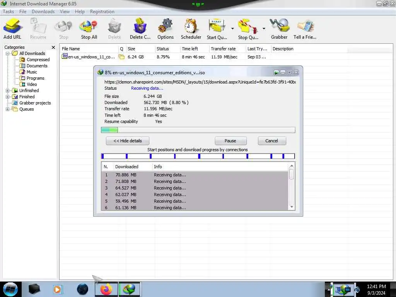The height and width of the screenshot is (297, 396).
Task: Sort by Size column header
Action: click(140, 49)
